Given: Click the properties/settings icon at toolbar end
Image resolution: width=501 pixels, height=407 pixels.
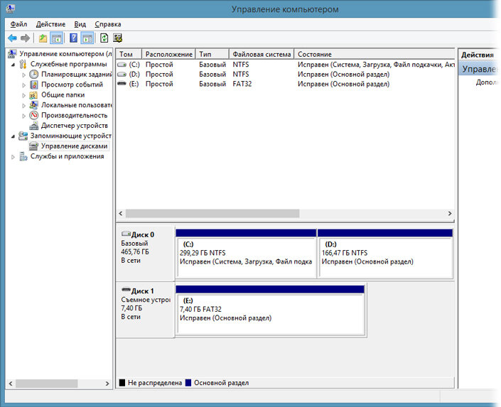Looking at the screenshot, I should click(117, 38).
